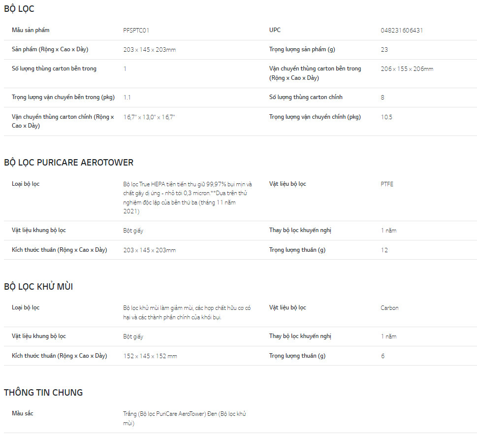The width and height of the screenshot is (477, 438).
Task: Select the master carton size 16,7" x 13,0" x 16,7"
Action: click(149, 117)
